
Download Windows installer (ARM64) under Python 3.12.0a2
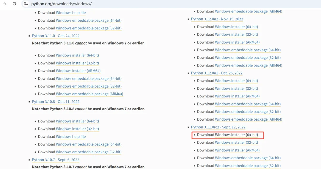pos(237,42)
